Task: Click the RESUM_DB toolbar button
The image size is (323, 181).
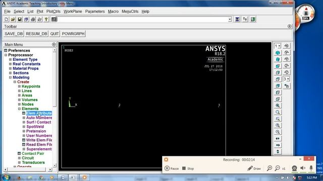Action: pos(36,34)
